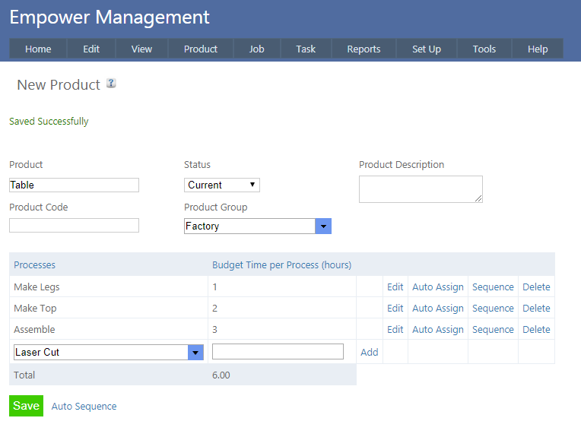Viewport: 581px width, 437px height.
Task: Select the Tools menu item
Action: coord(484,49)
